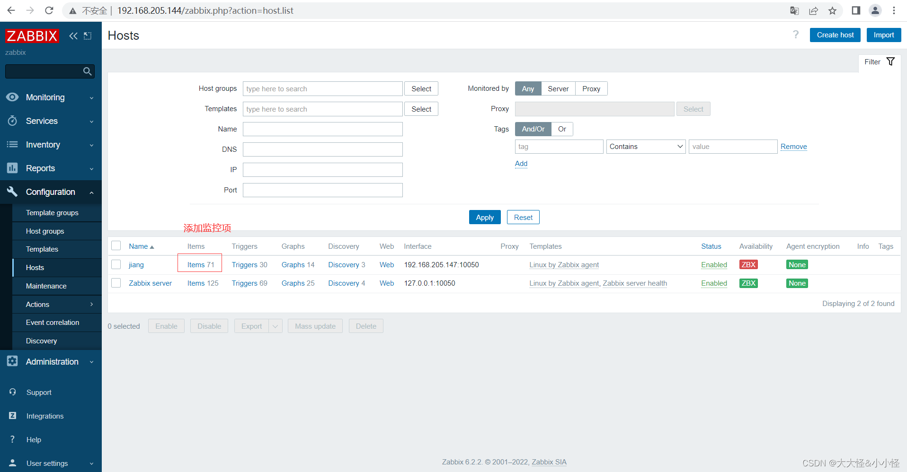Click red ZBX availability badge for jiang

[x=748, y=265]
